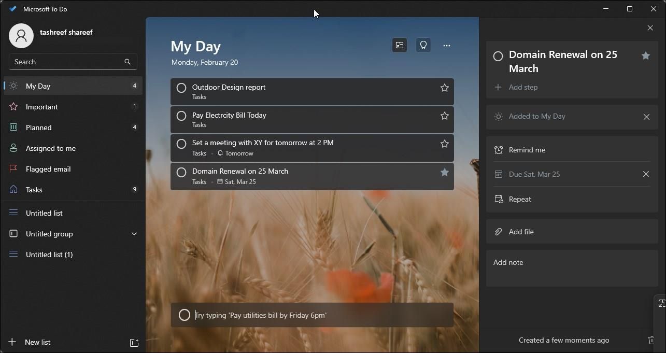Click the create new group icon
Viewport: 666px width, 353px height.
(134, 343)
